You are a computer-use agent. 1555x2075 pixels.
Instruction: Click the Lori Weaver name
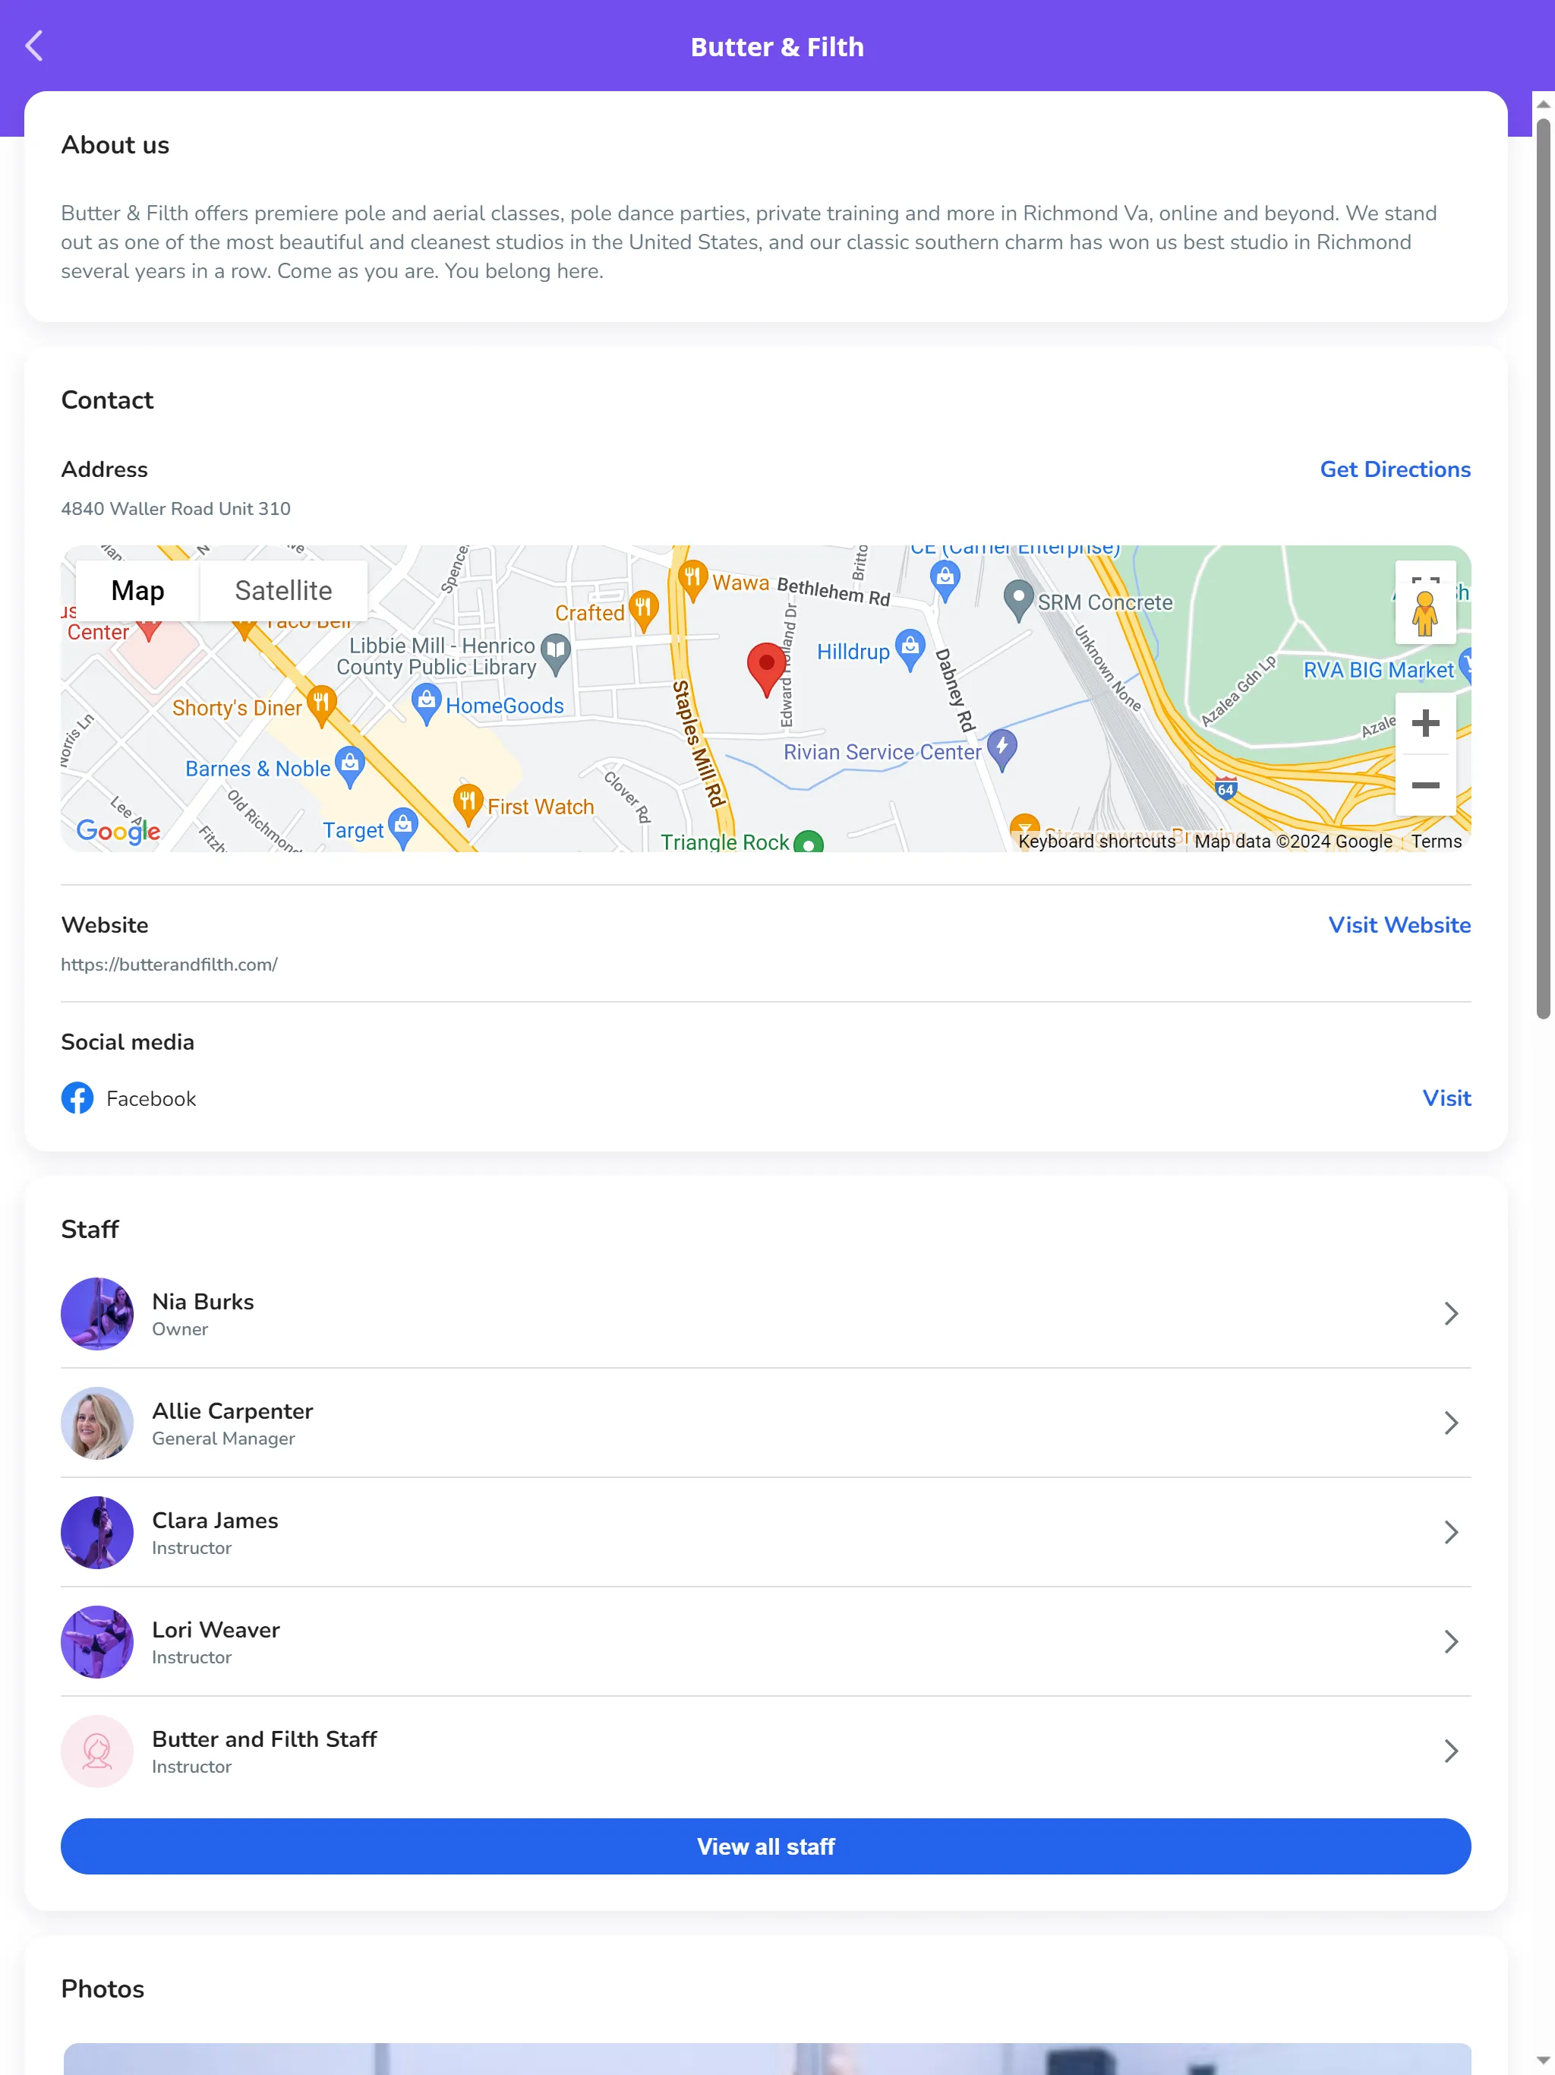click(x=216, y=1629)
